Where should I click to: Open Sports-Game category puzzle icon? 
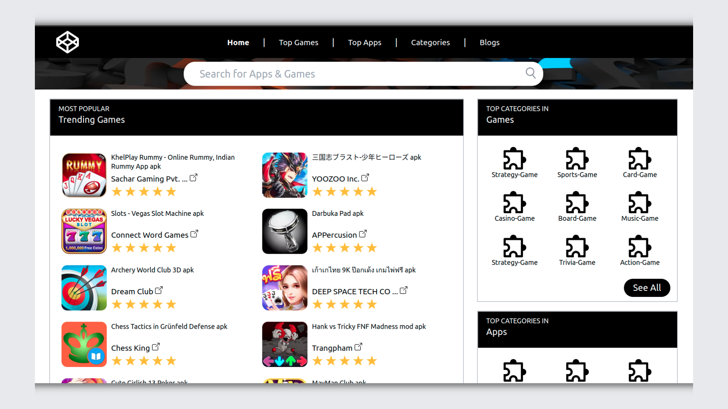(577, 159)
